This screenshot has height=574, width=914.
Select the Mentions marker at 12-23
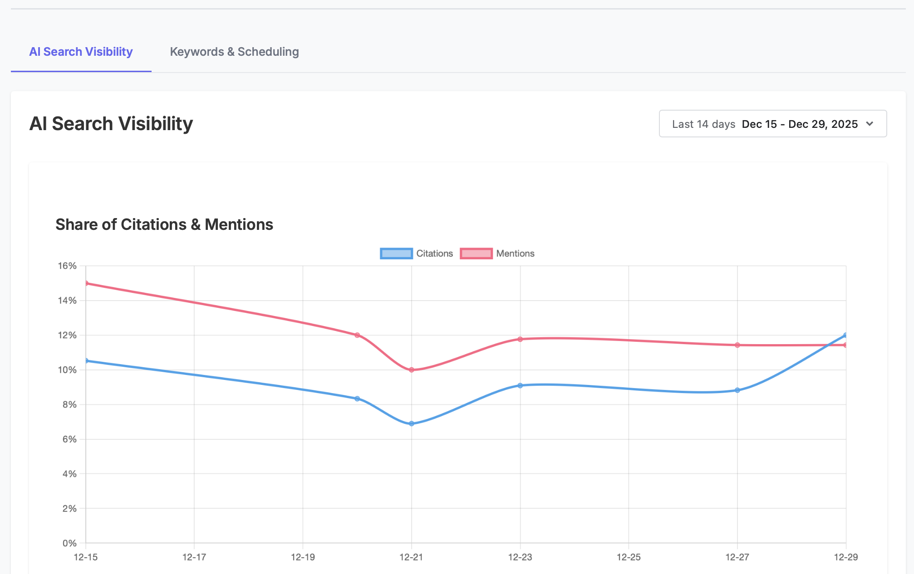(520, 339)
